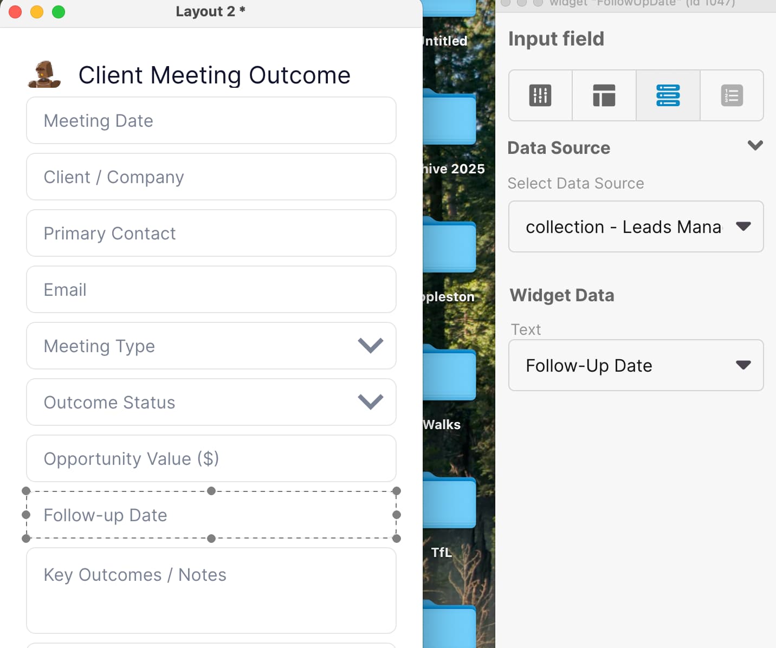
Task: Open the numbered list tab icon
Action: tap(732, 95)
